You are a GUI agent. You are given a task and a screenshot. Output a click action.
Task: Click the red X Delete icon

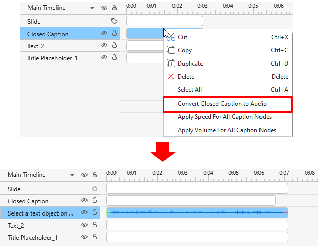coord(171,77)
